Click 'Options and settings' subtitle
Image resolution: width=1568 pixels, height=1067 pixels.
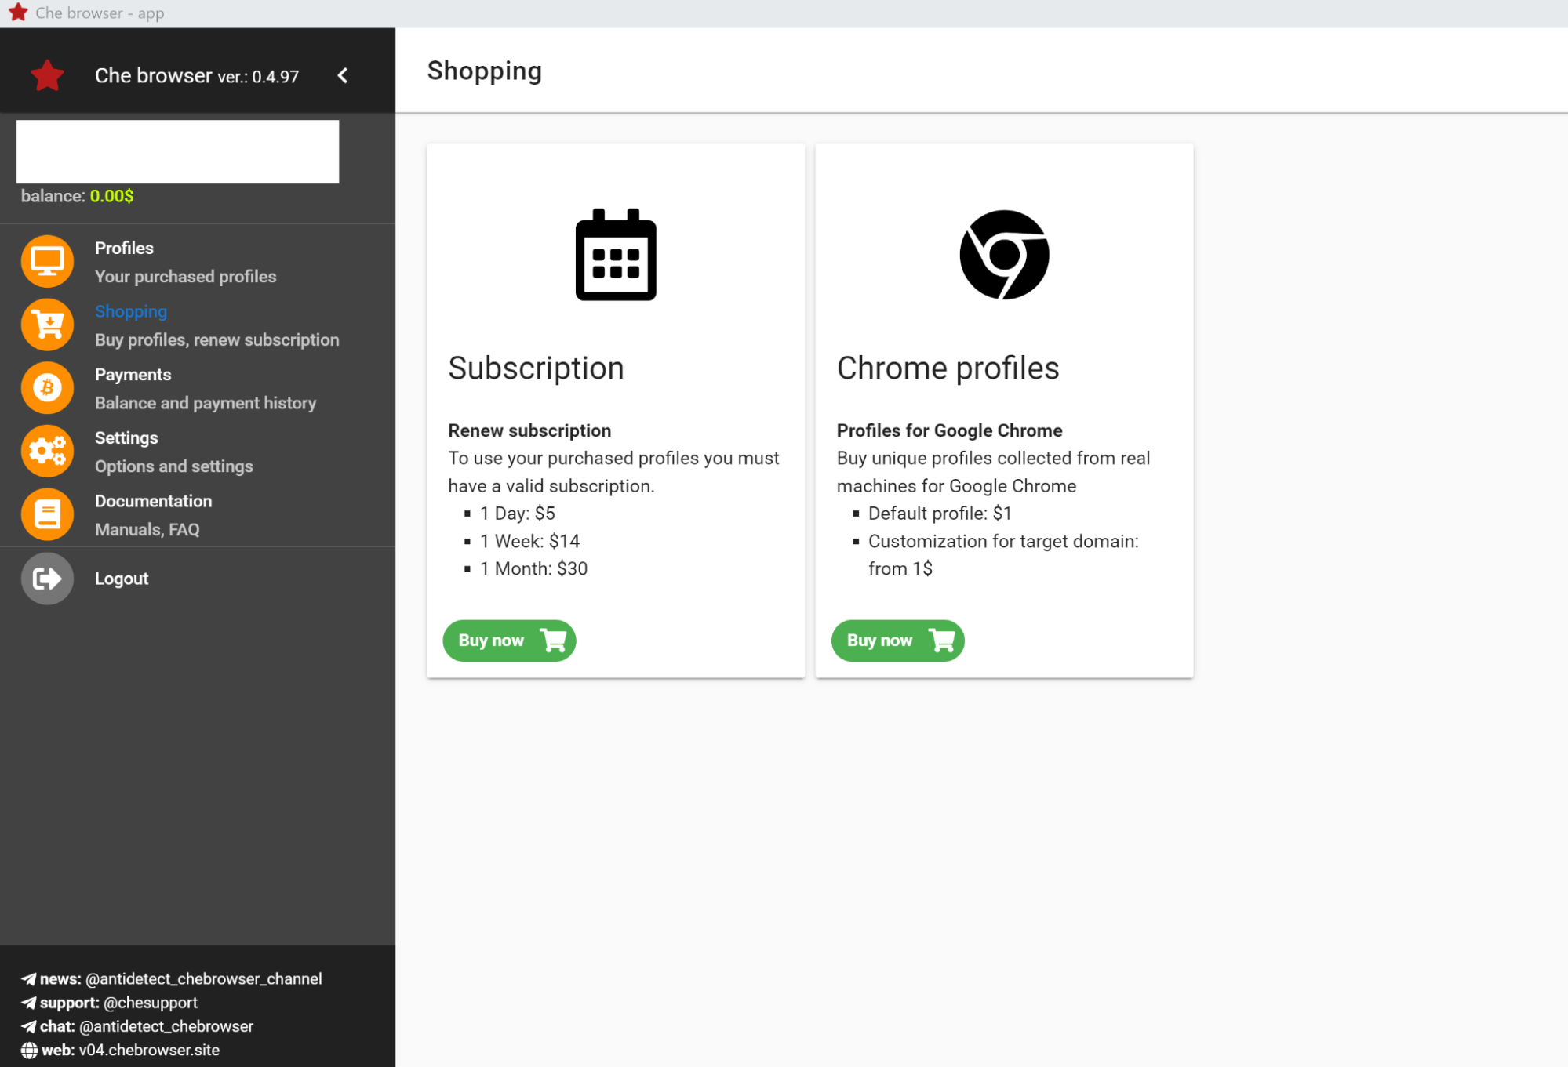174,466
